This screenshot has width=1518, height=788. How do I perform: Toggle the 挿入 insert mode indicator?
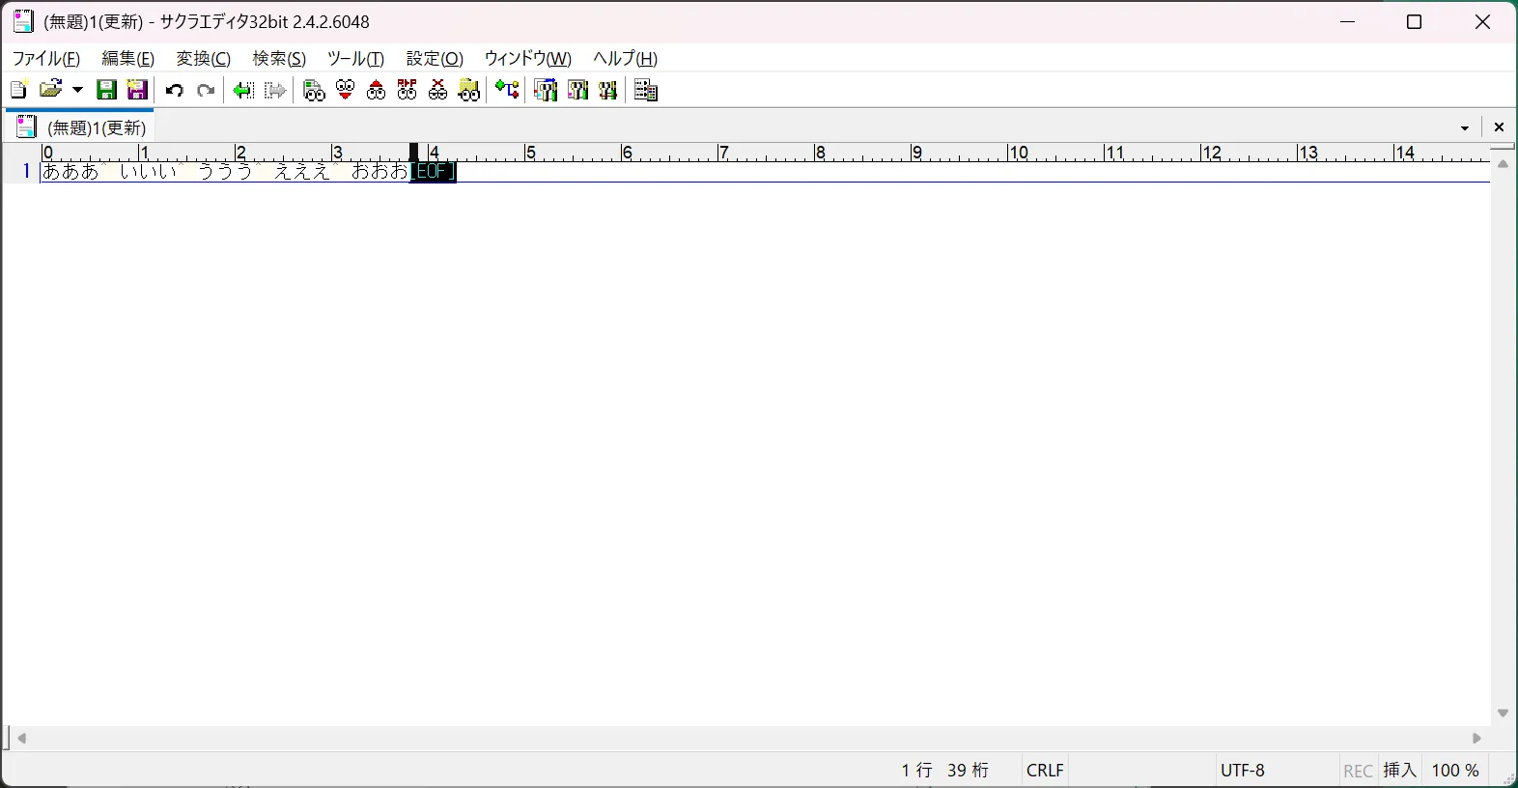1400,771
